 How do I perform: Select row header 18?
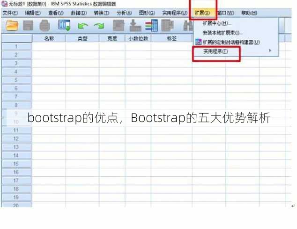point(16,189)
